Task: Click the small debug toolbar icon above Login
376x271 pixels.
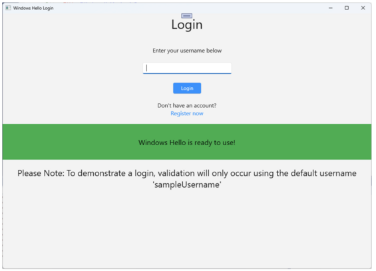Action: [x=187, y=16]
